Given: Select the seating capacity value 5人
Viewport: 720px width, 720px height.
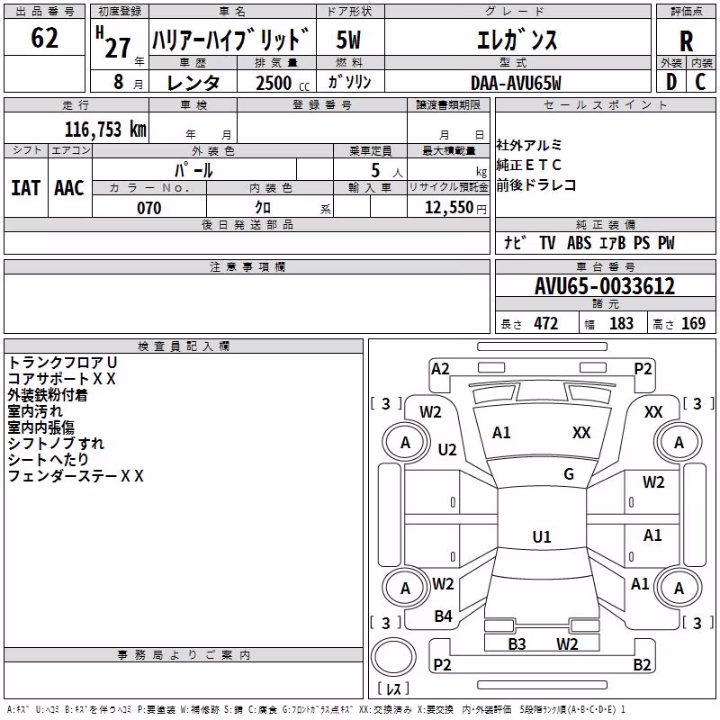Looking at the screenshot, I should 387,171.
